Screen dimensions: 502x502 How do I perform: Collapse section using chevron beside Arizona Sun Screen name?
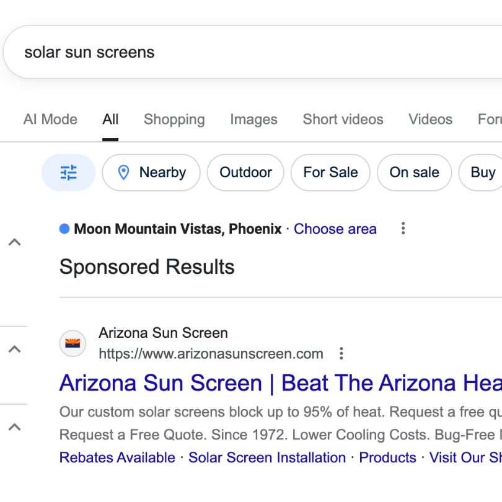(x=14, y=349)
